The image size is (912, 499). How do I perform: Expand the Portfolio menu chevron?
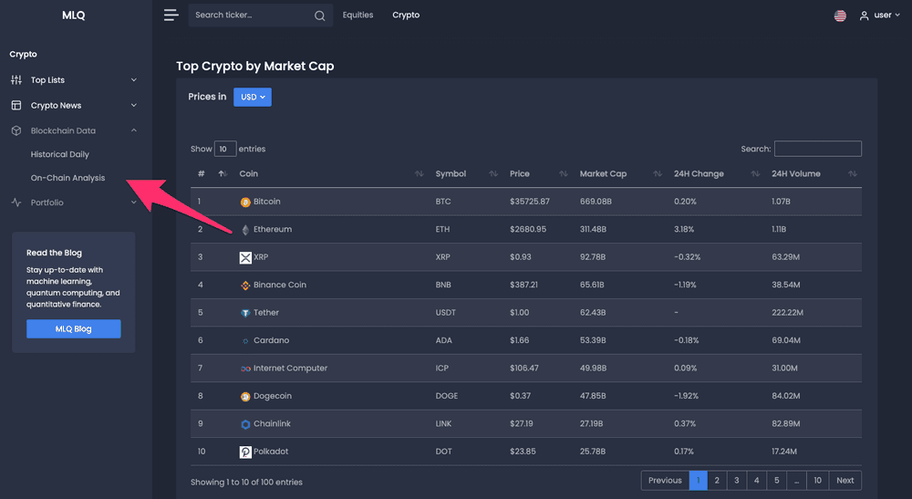(134, 203)
